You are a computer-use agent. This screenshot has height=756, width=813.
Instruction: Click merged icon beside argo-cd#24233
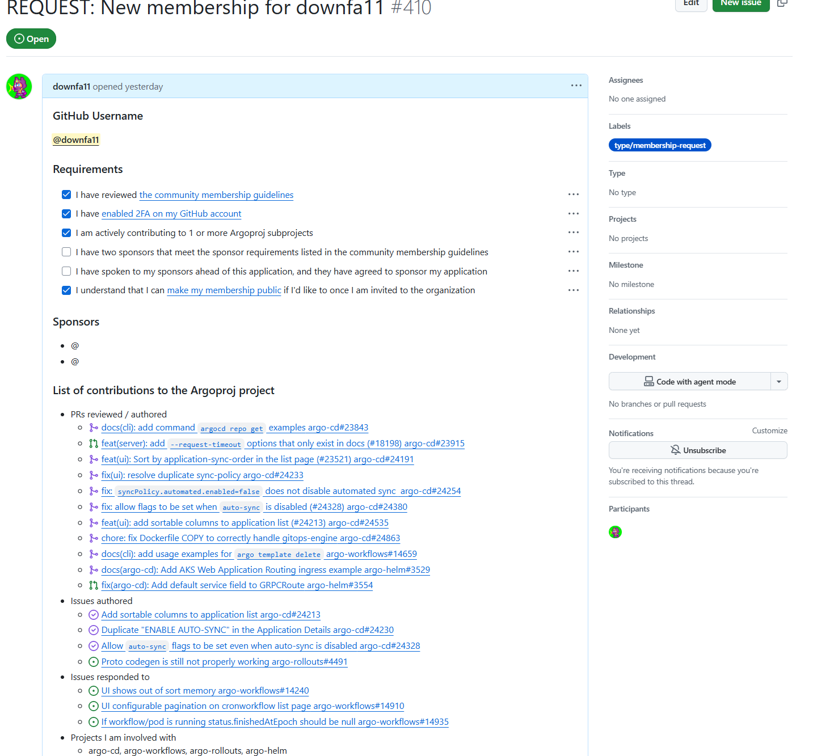point(94,475)
